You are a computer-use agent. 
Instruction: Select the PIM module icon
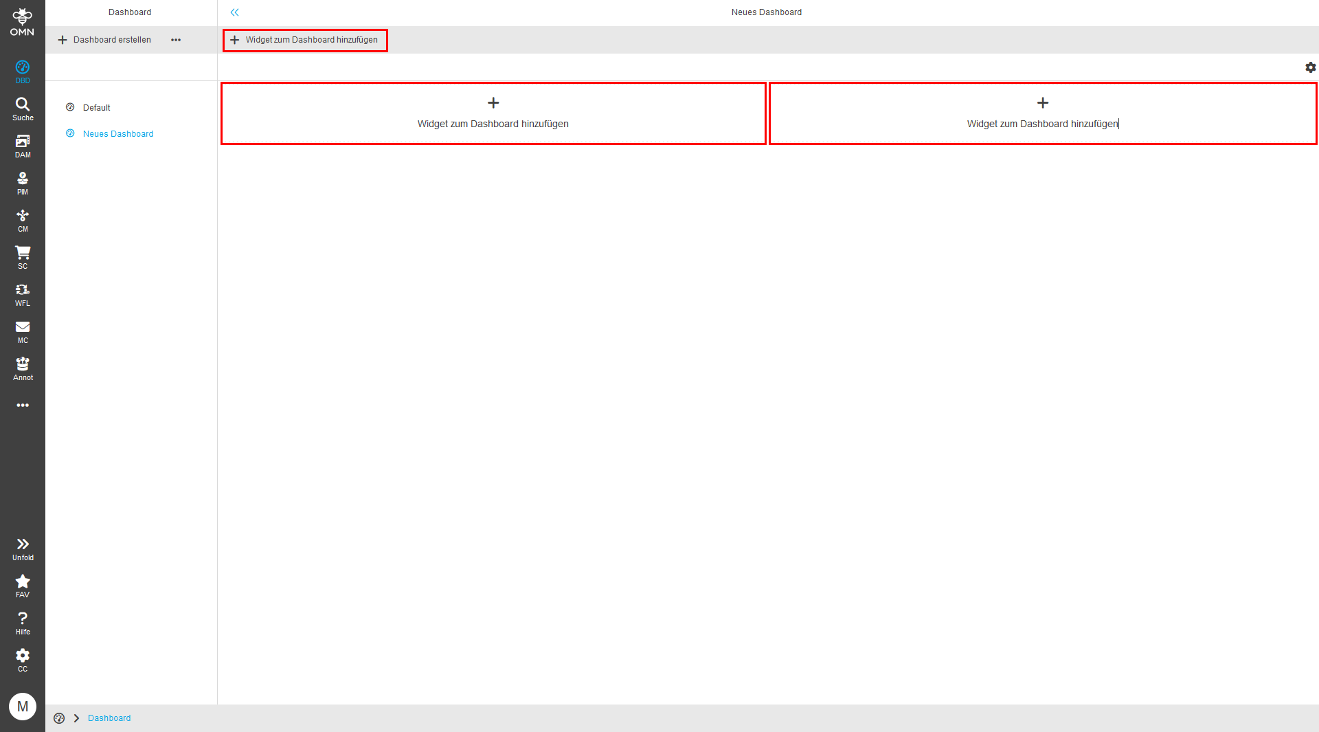[23, 181]
